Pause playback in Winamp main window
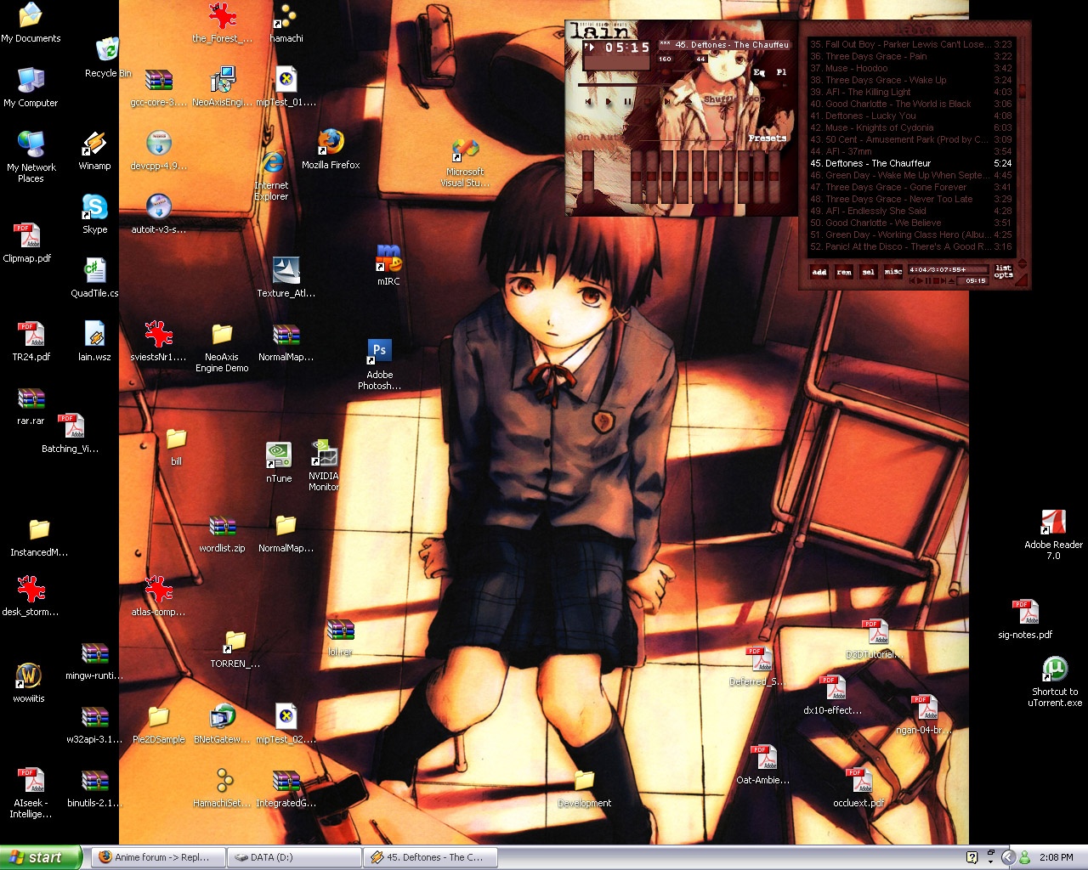The image size is (1088, 870). click(x=627, y=102)
